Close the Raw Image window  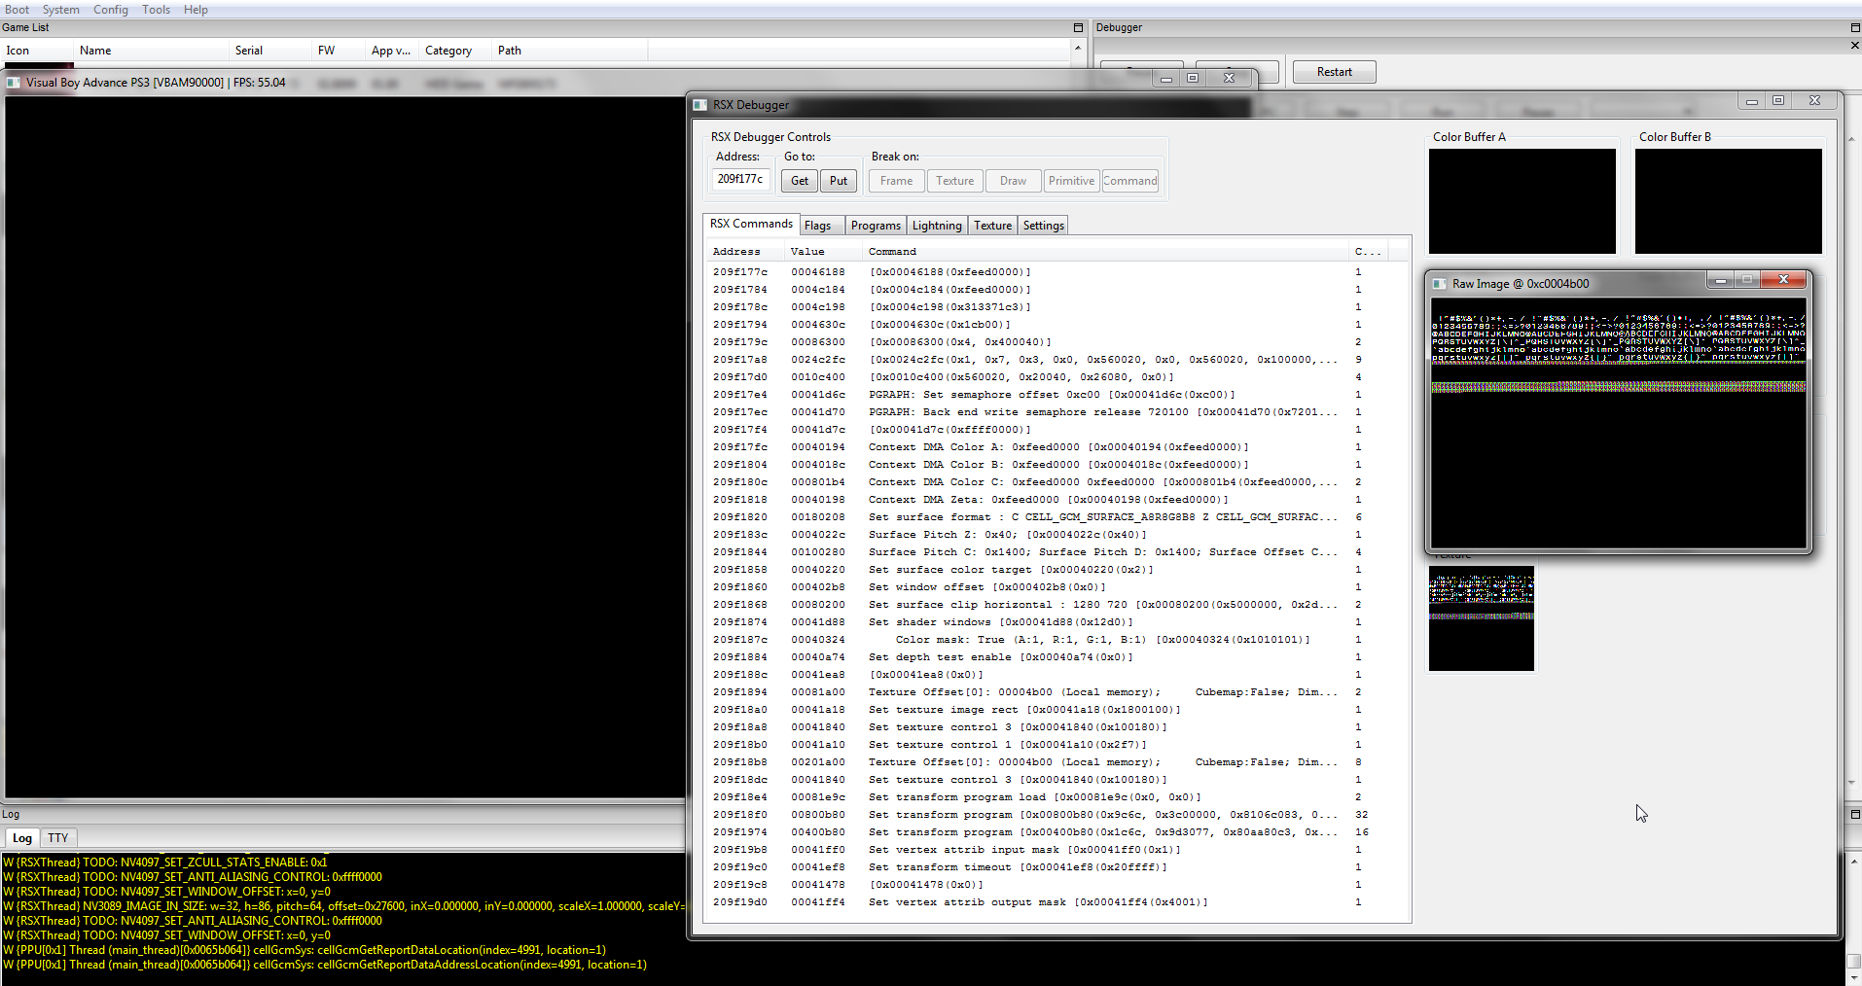(1783, 280)
